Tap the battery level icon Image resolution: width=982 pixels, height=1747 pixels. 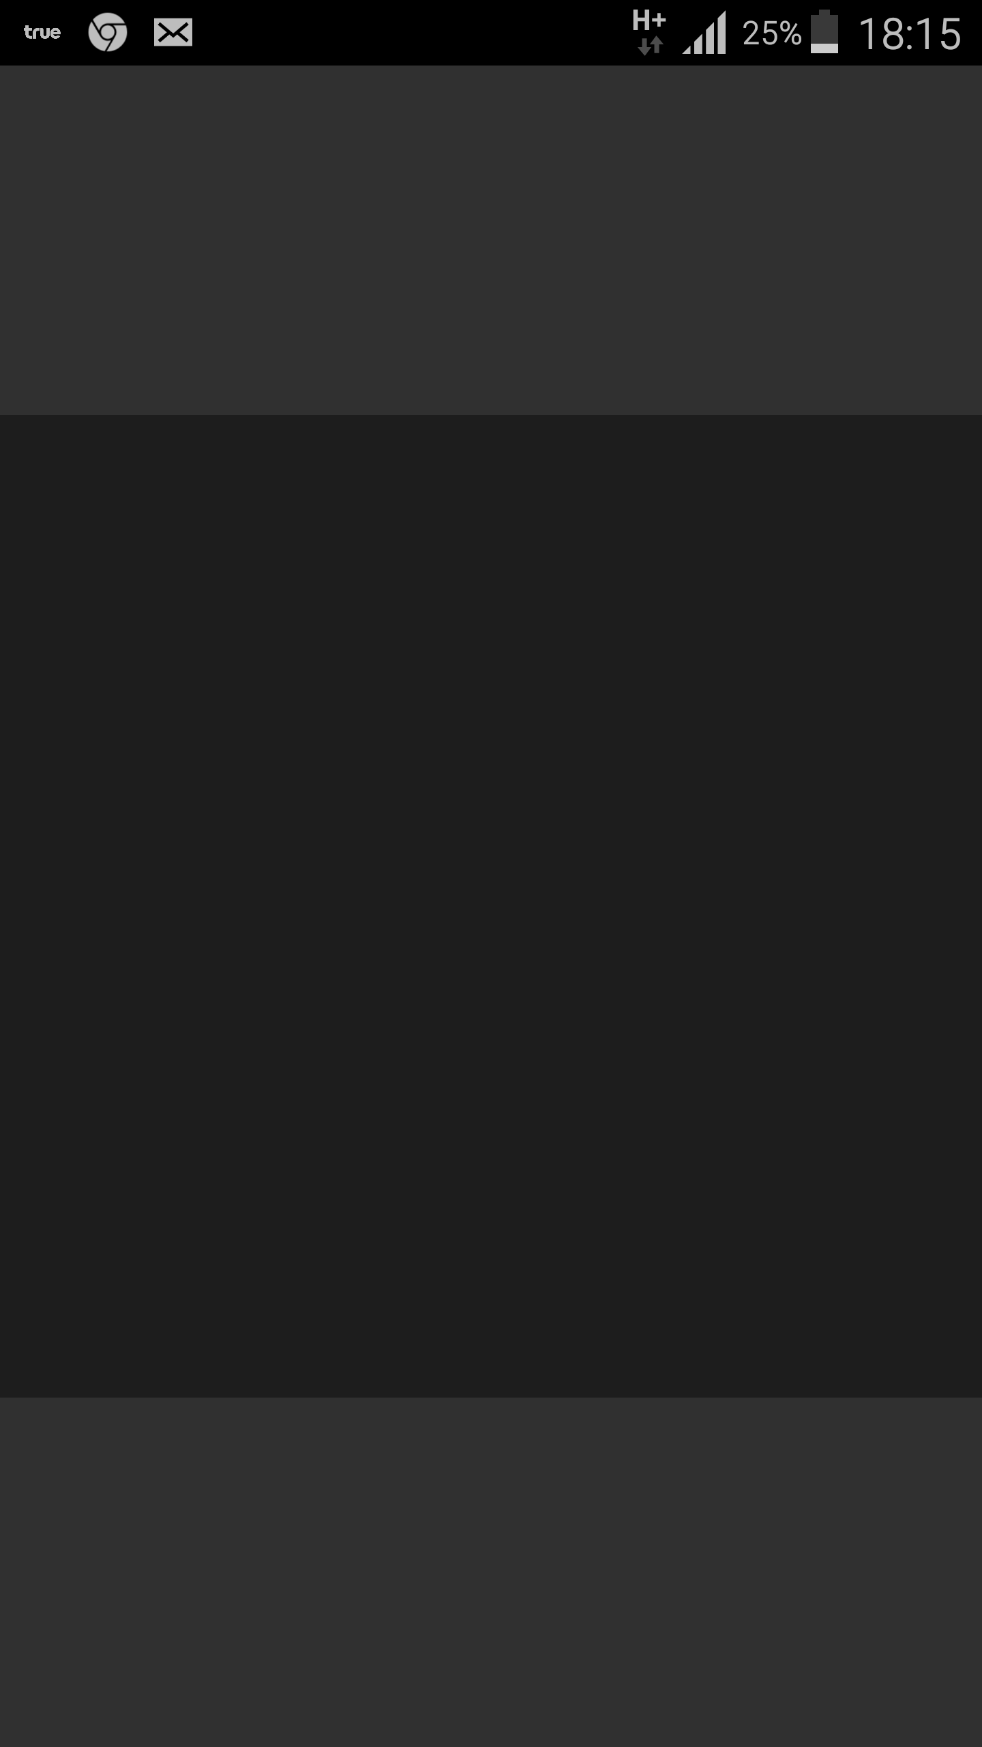(824, 31)
